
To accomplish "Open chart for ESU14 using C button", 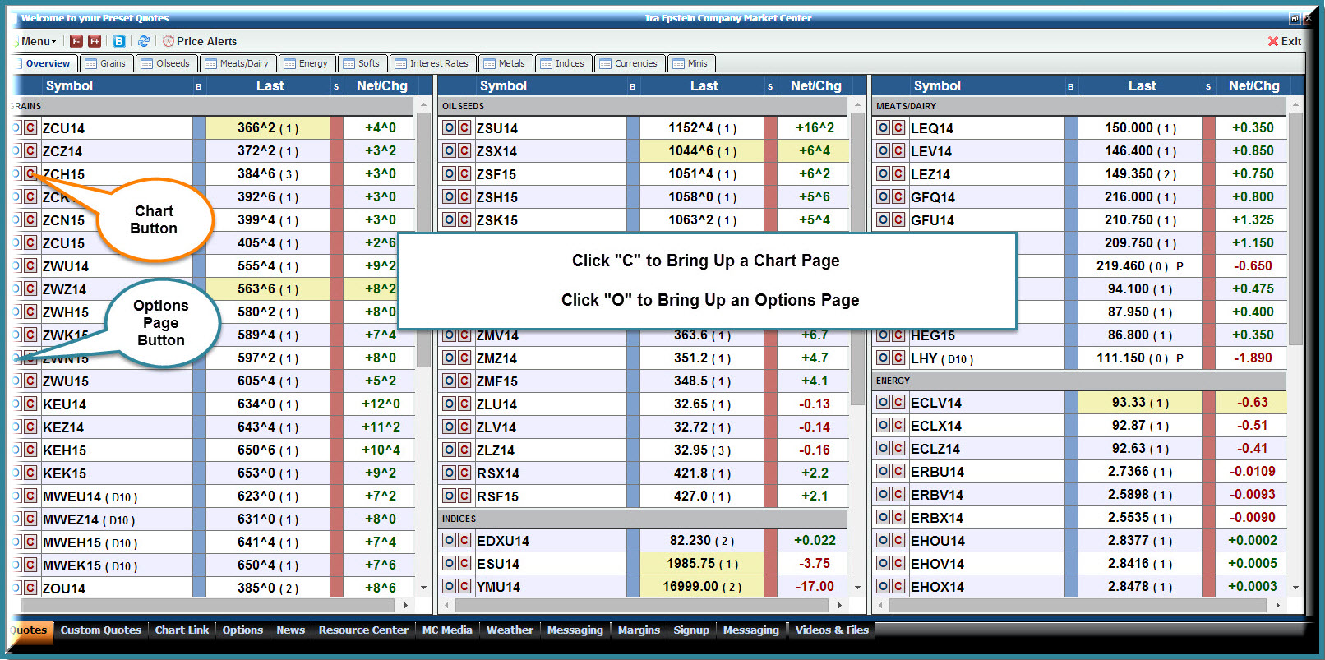I will coord(464,563).
